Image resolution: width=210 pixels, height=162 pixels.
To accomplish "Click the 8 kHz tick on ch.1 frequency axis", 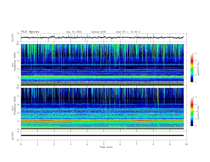I will pos(19,52).
